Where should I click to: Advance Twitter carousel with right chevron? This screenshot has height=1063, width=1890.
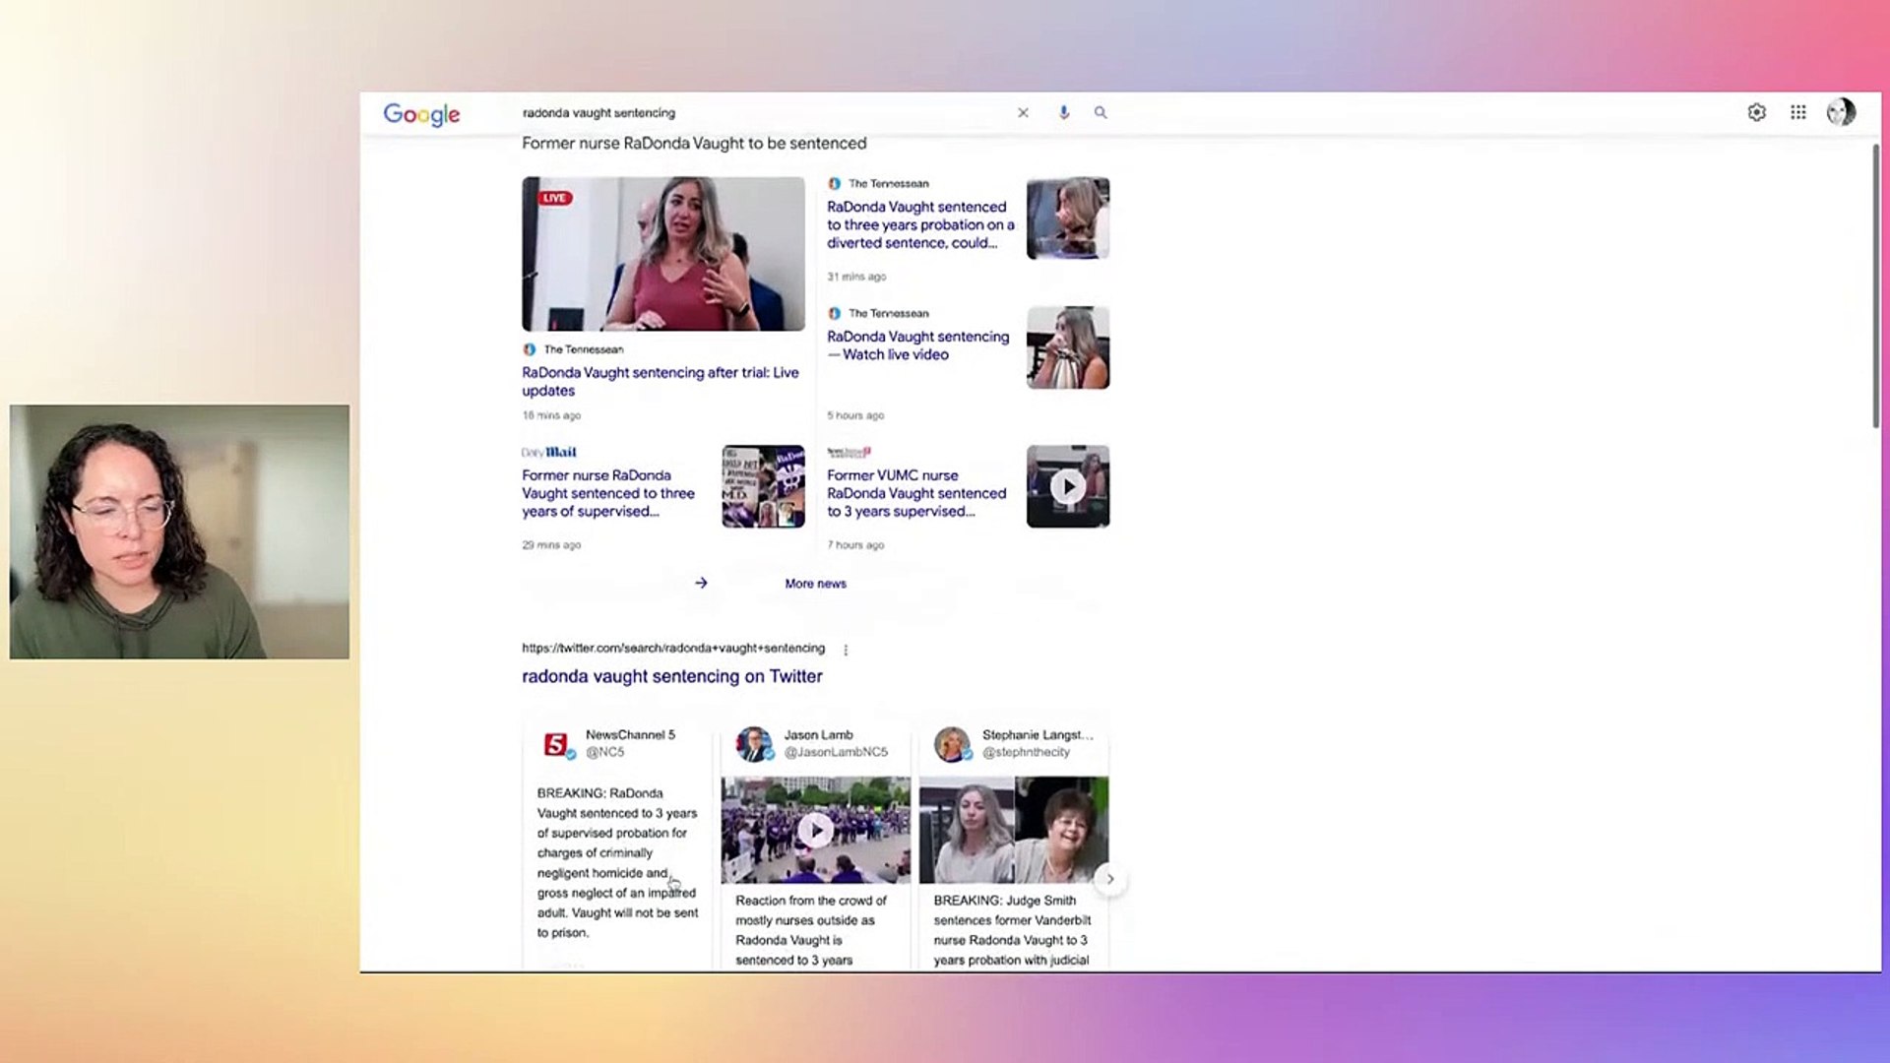(x=1109, y=879)
